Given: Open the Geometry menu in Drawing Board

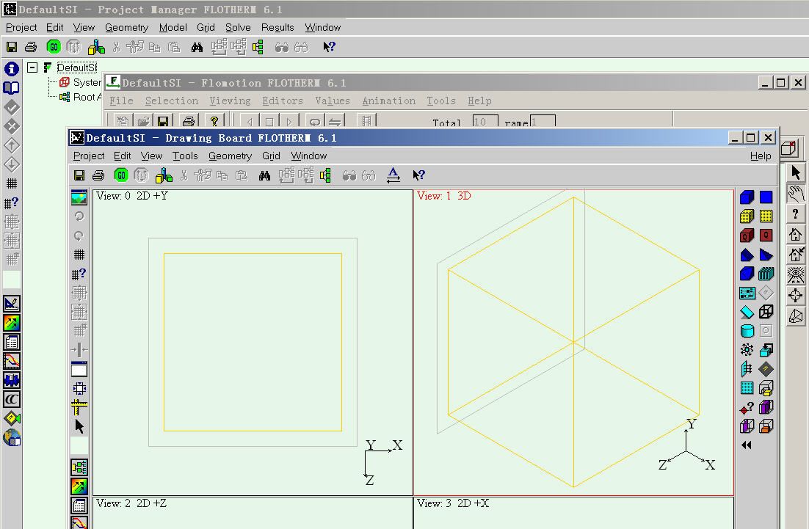Looking at the screenshot, I should (230, 156).
